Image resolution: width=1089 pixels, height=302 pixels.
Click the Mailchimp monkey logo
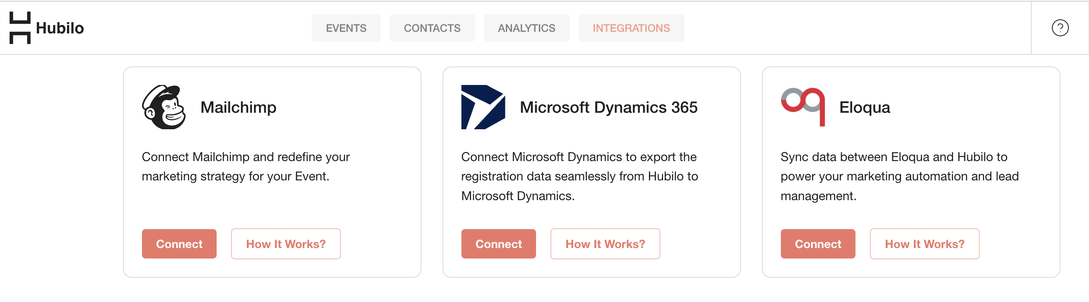[x=164, y=107]
